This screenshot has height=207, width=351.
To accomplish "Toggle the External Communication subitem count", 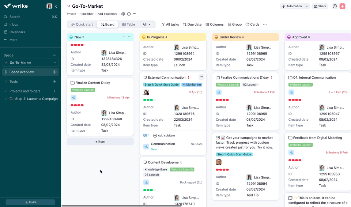I will point(146,136).
